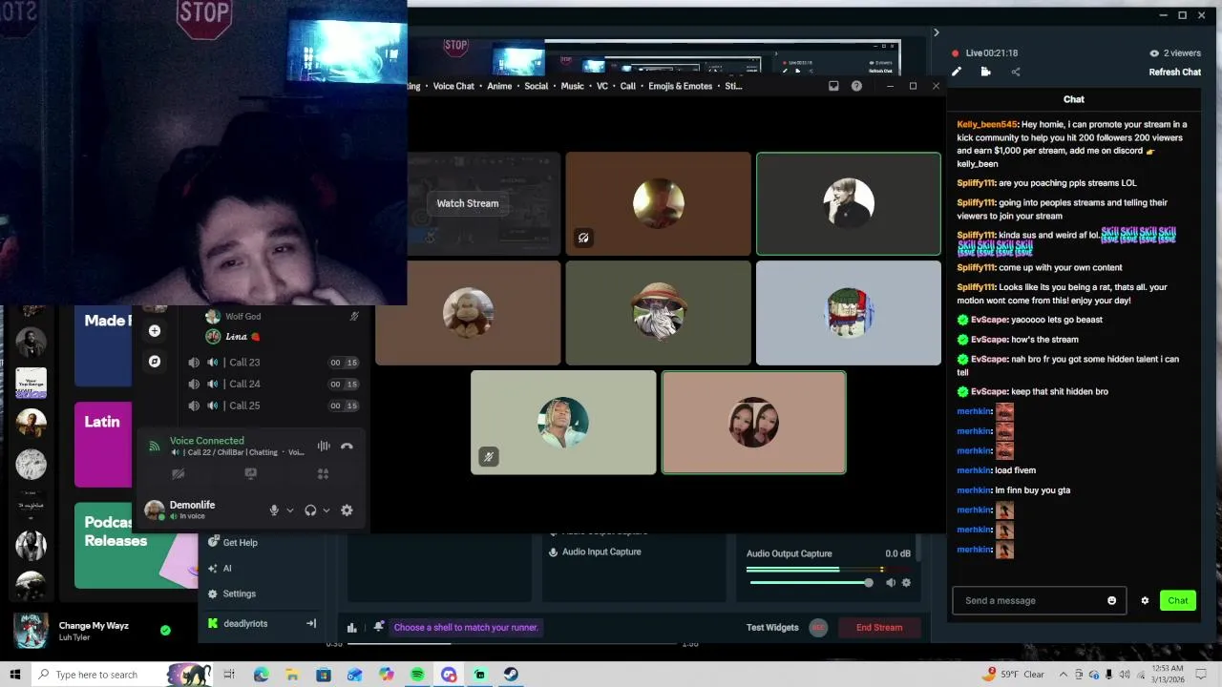Viewport: 1222px width, 687px height.
Task: Open Change My Wayz album art thumbnail
Action: (31, 631)
